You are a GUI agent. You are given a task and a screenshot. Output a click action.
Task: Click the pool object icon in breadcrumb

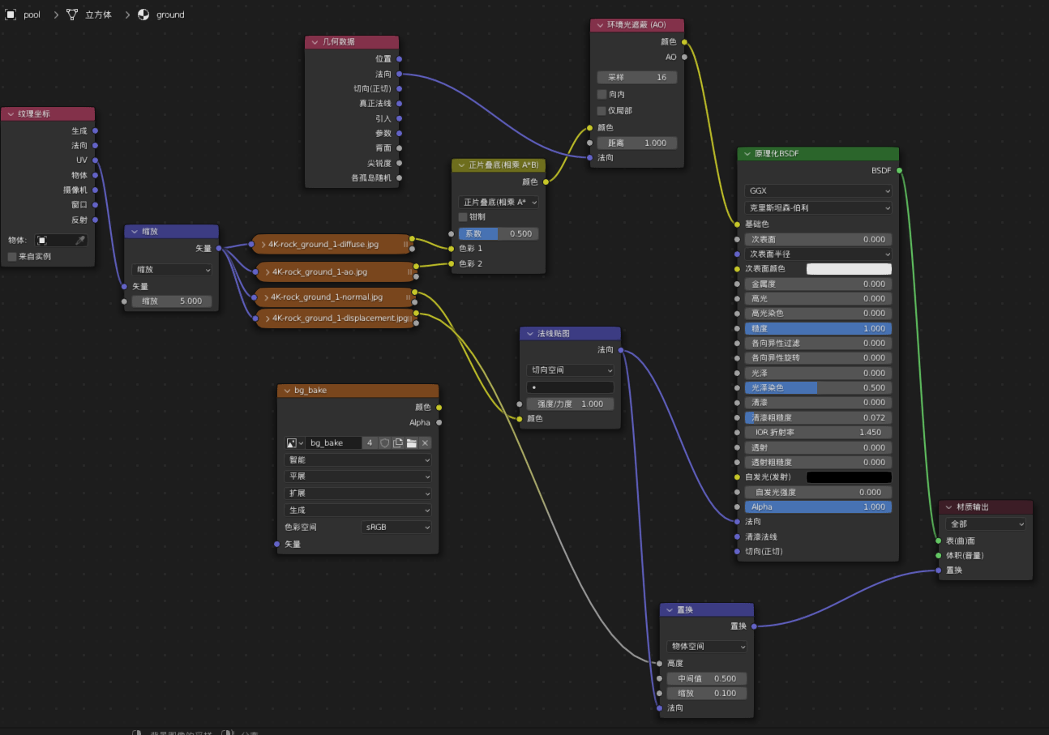pyautogui.click(x=11, y=15)
